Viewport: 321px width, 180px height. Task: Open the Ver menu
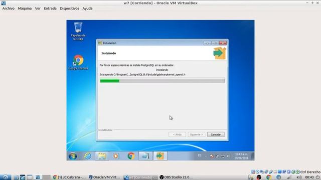(x=38, y=8)
